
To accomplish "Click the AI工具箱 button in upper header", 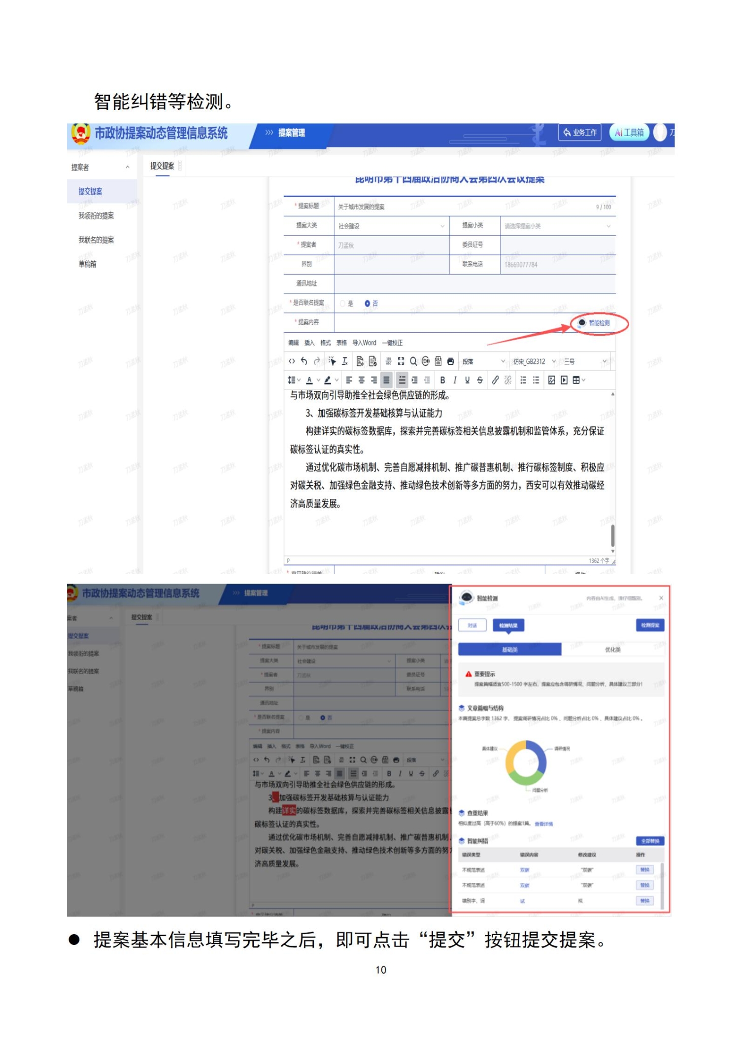I will [x=630, y=132].
